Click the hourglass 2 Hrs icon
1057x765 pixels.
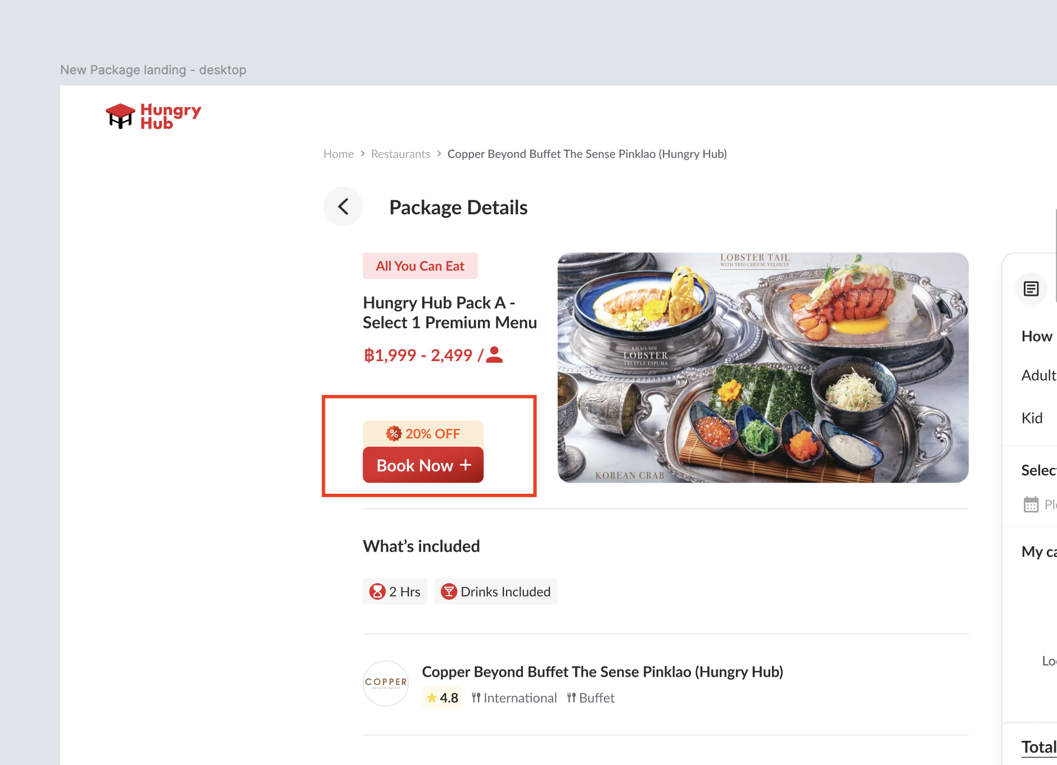tap(377, 592)
